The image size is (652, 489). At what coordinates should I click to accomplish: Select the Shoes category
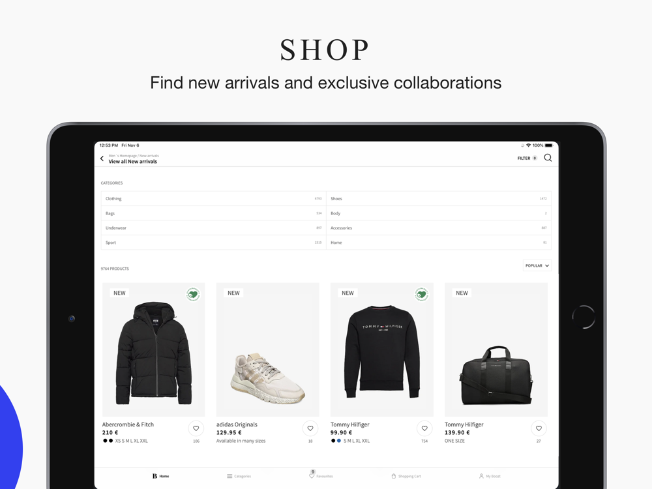point(439,198)
